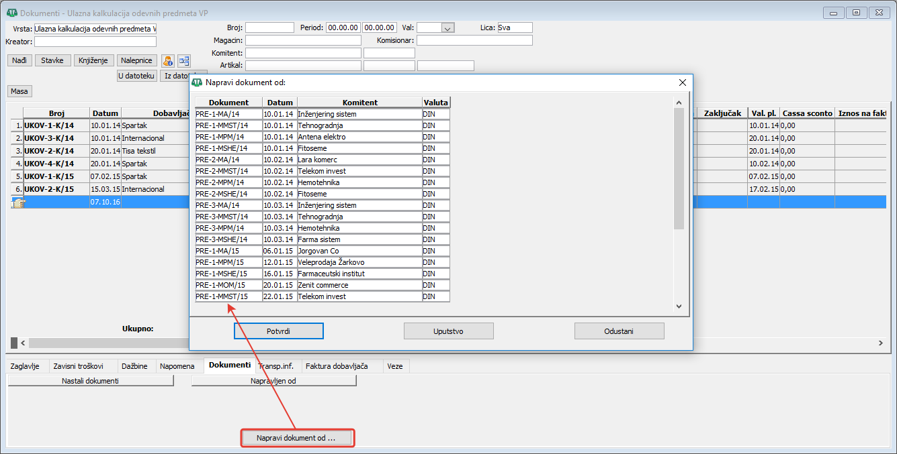Click the Broj column header in main grid
The image size is (897, 454).
click(x=56, y=113)
